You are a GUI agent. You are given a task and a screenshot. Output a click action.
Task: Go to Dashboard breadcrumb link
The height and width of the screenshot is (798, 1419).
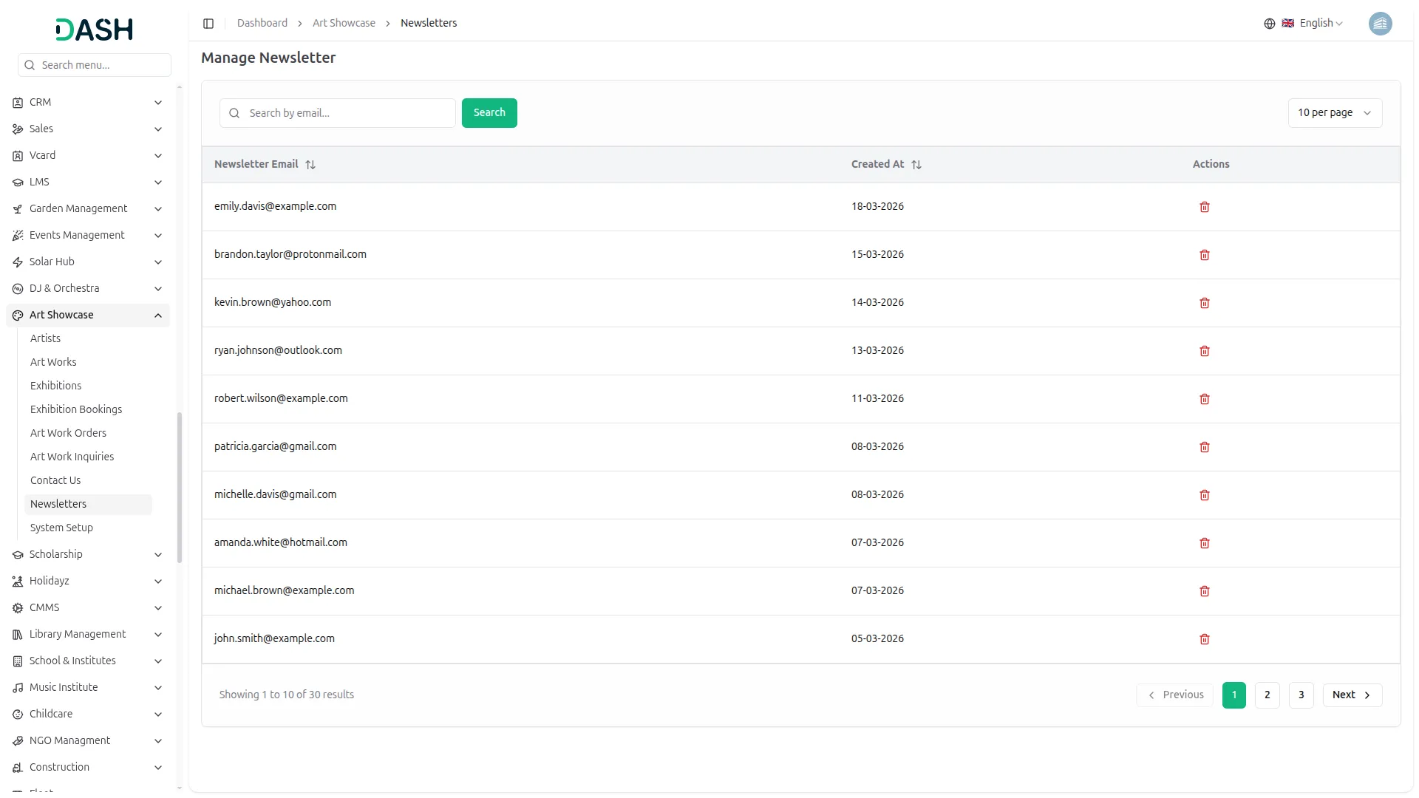pos(262,24)
